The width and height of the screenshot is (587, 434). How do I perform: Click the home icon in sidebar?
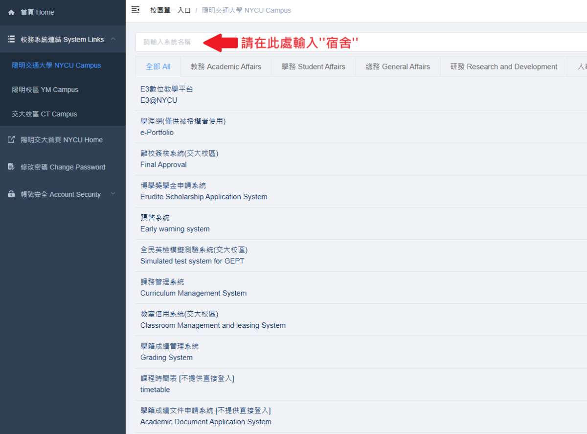pos(11,12)
